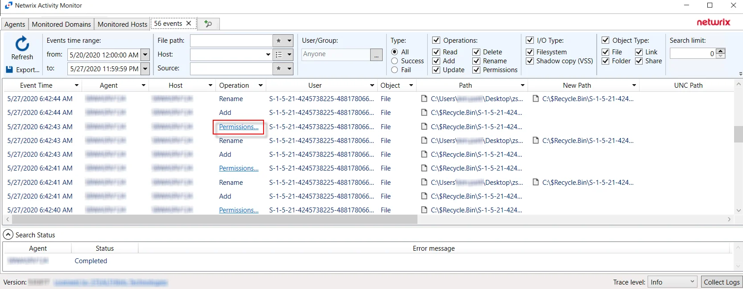The width and height of the screenshot is (743, 289).
Task: Click New Path file icon in 6:42:44 Rename row
Action: tap(536, 98)
